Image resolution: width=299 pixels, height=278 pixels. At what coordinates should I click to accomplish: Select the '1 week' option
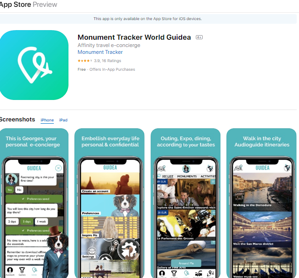tap(42, 221)
